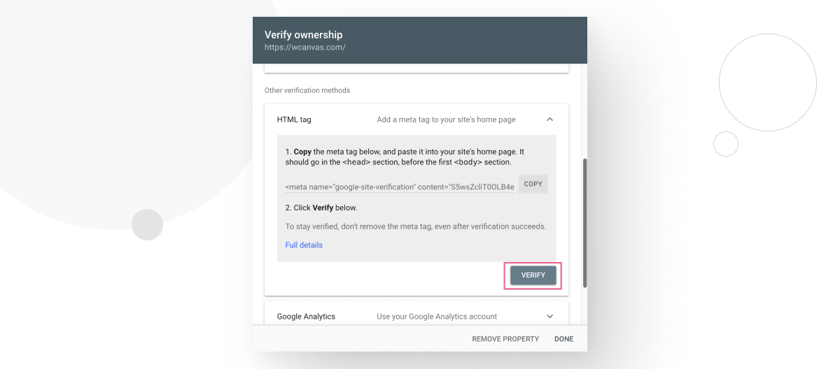
Task: Select the Google Analytics method title
Action: 306,317
